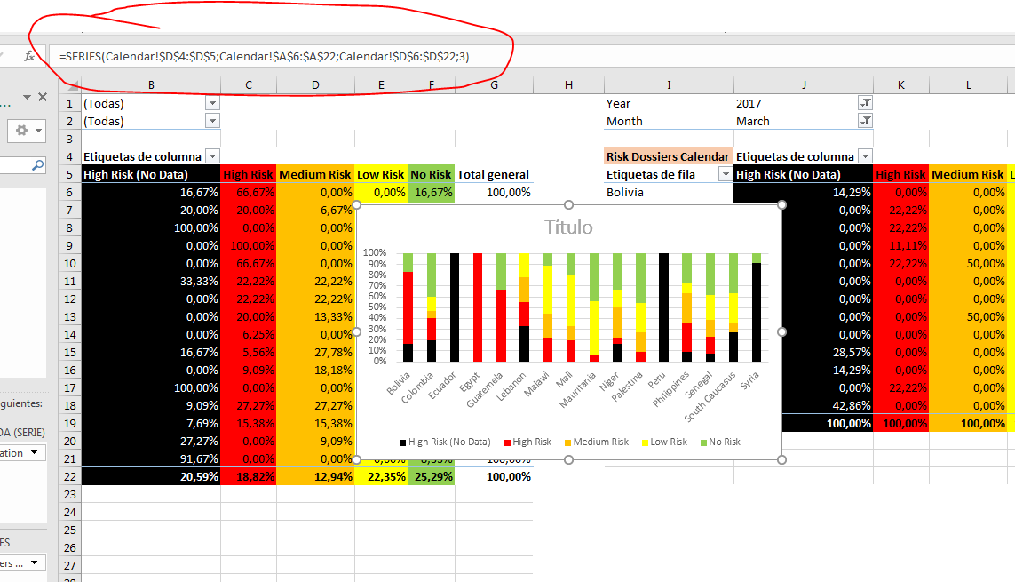
Task: Click cell F22 showing 25,29%
Action: 431,476
